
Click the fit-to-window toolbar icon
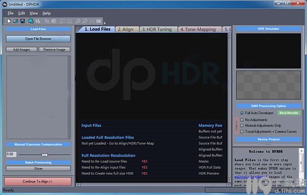(x=99, y=21)
